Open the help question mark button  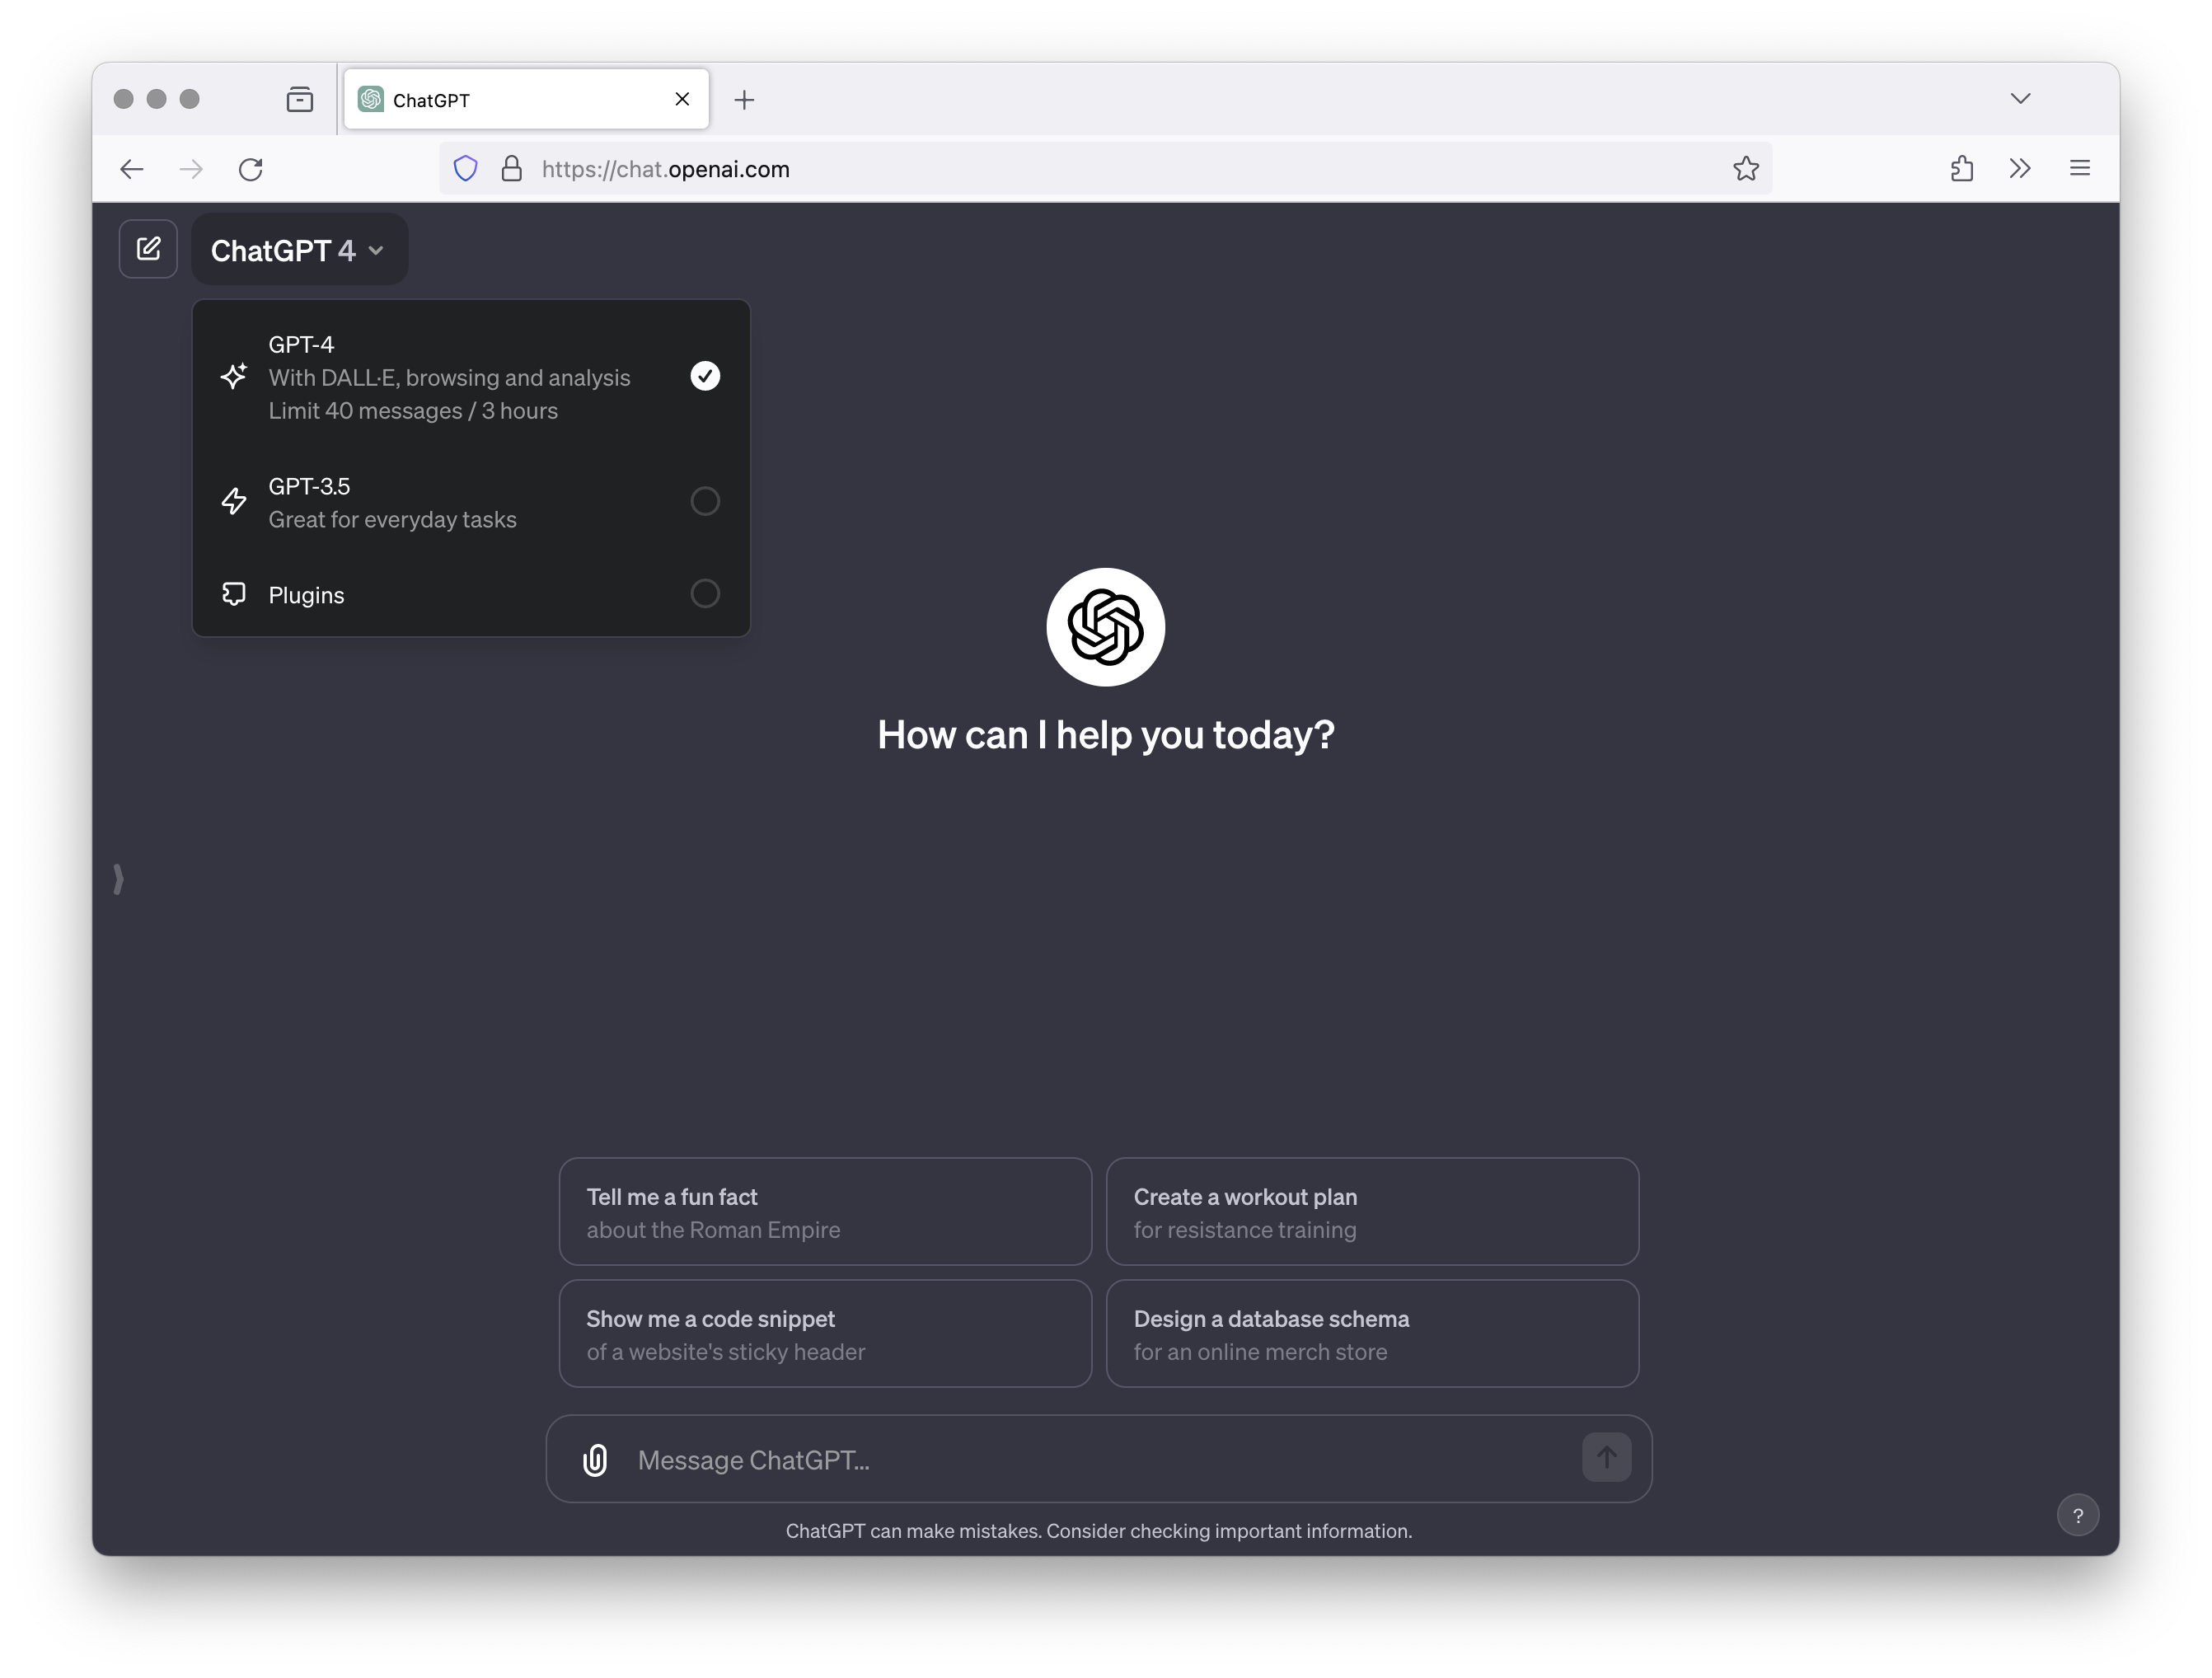tap(2077, 1515)
